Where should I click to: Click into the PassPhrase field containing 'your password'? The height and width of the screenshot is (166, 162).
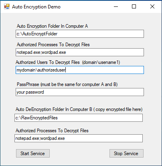80,92
